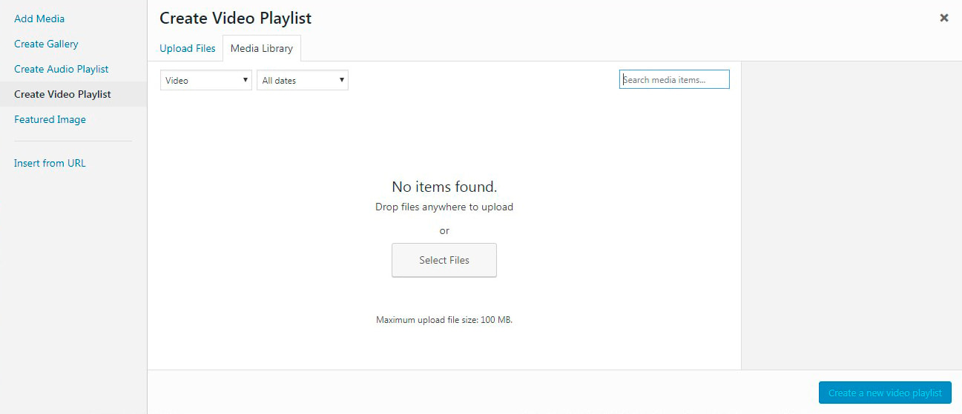Open Featured Image section
The height and width of the screenshot is (414, 962).
50,119
